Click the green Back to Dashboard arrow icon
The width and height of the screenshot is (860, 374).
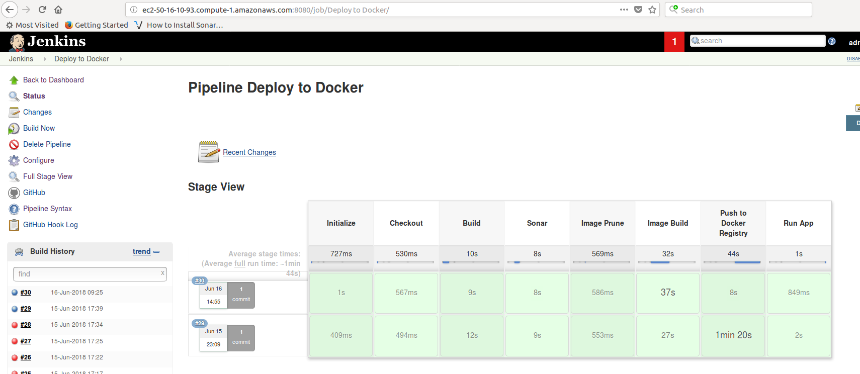tap(14, 80)
